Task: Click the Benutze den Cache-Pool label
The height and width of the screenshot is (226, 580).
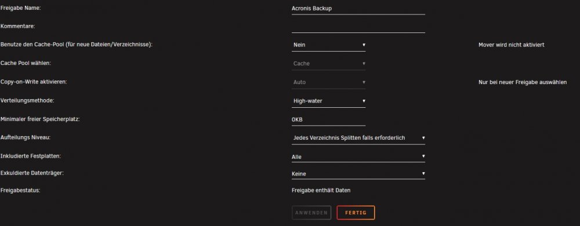Action: point(77,45)
